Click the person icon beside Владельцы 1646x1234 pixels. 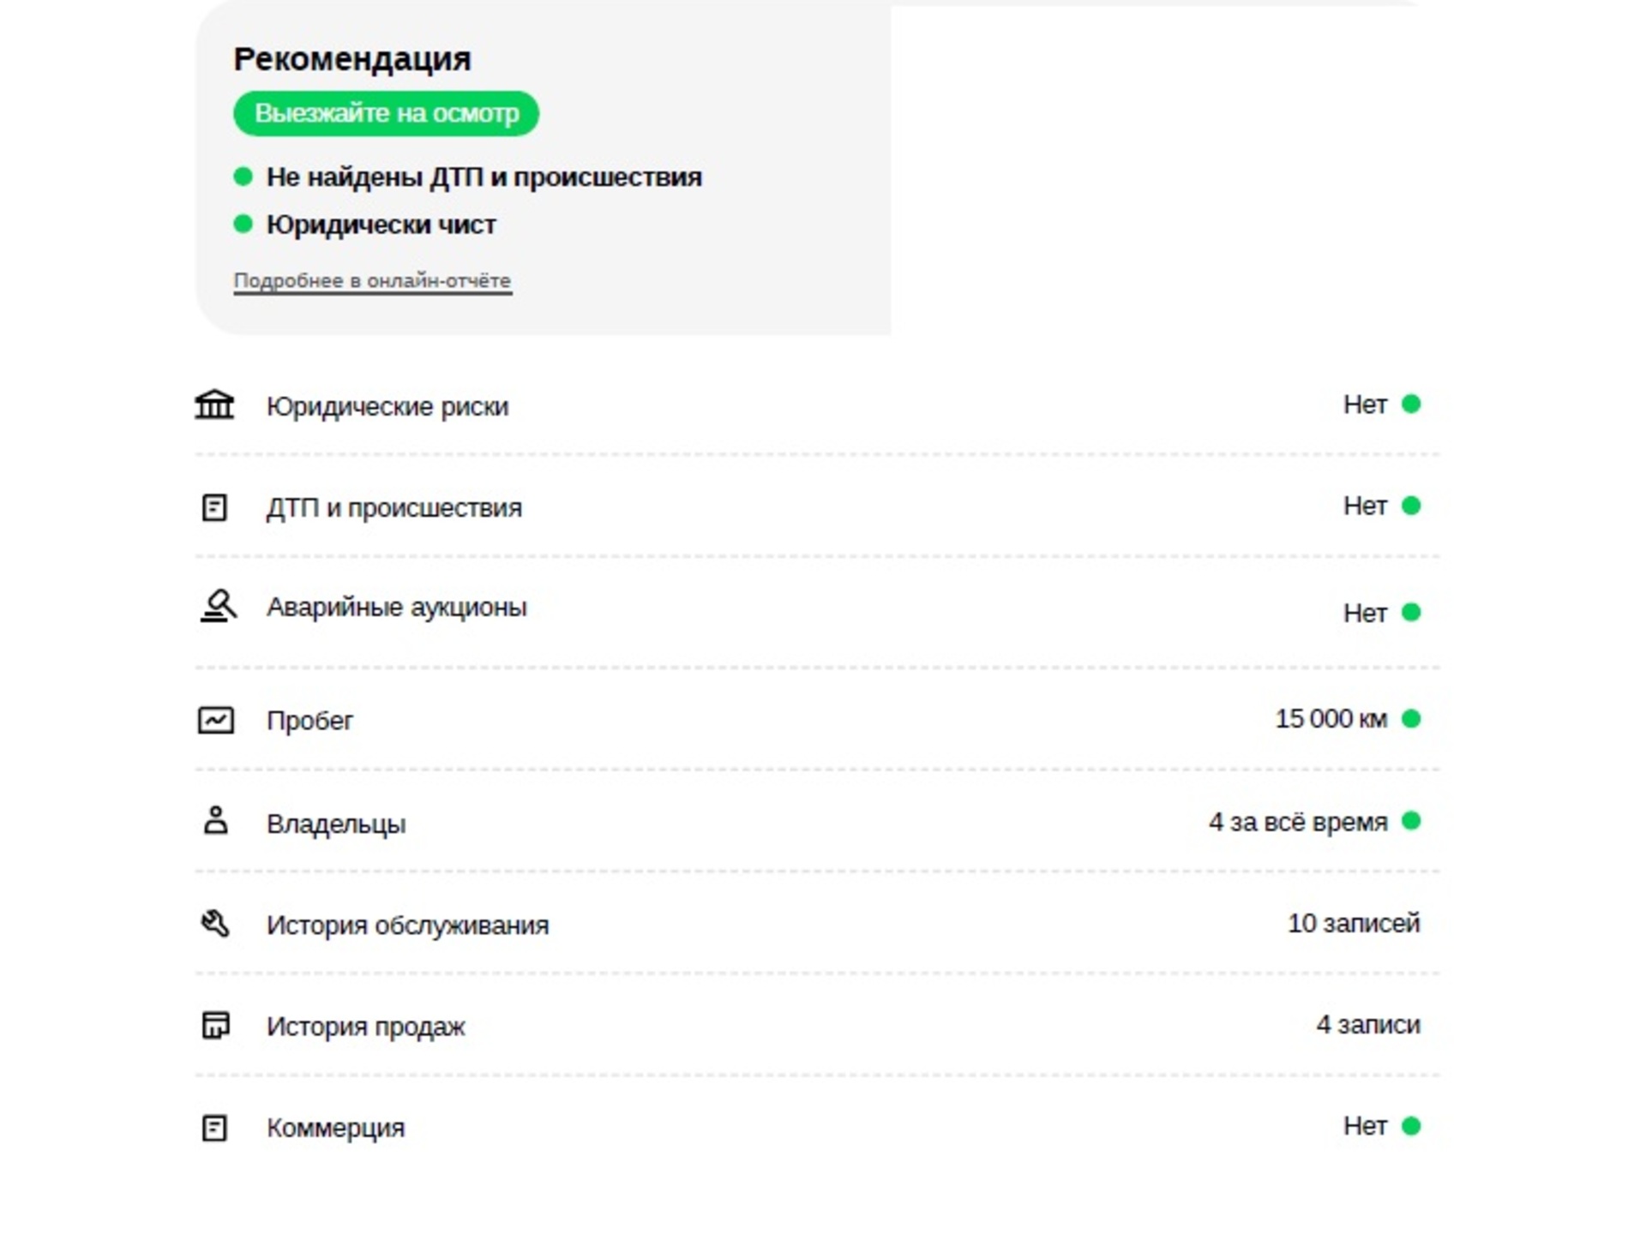pos(215,821)
